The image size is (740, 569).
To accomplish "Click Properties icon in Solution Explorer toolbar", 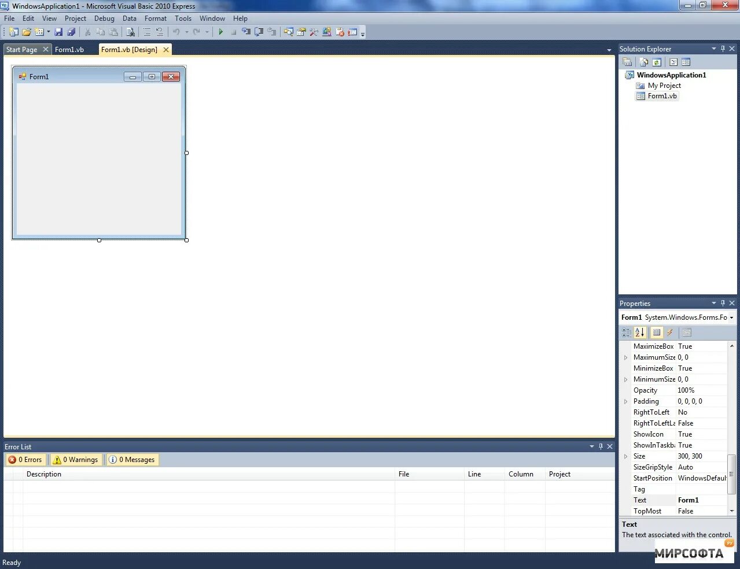I will (x=627, y=62).
